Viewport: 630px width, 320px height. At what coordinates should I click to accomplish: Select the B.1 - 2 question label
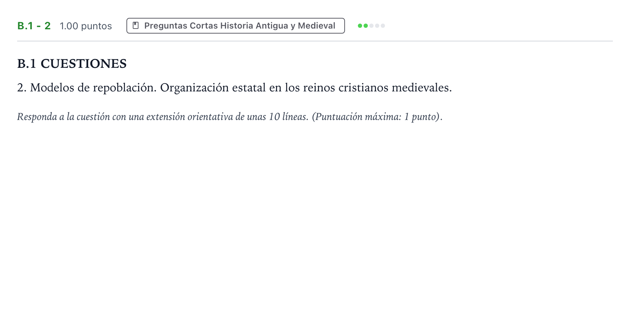point(34,26)
